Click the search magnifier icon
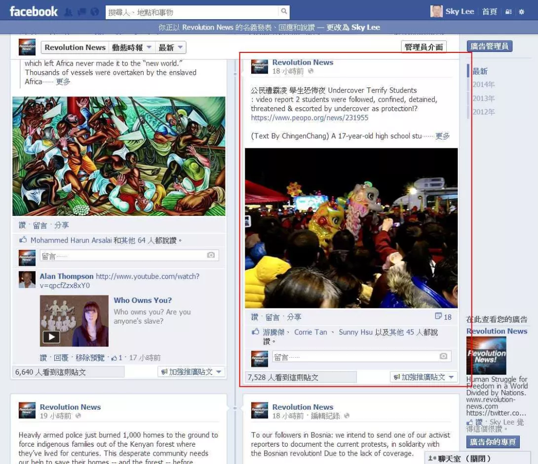The width and height of the screenshot is (538, 464). coord(284,11)
